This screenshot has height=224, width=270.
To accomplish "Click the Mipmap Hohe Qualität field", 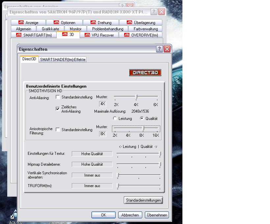I will pyautogui.click(x=92, y=164).
